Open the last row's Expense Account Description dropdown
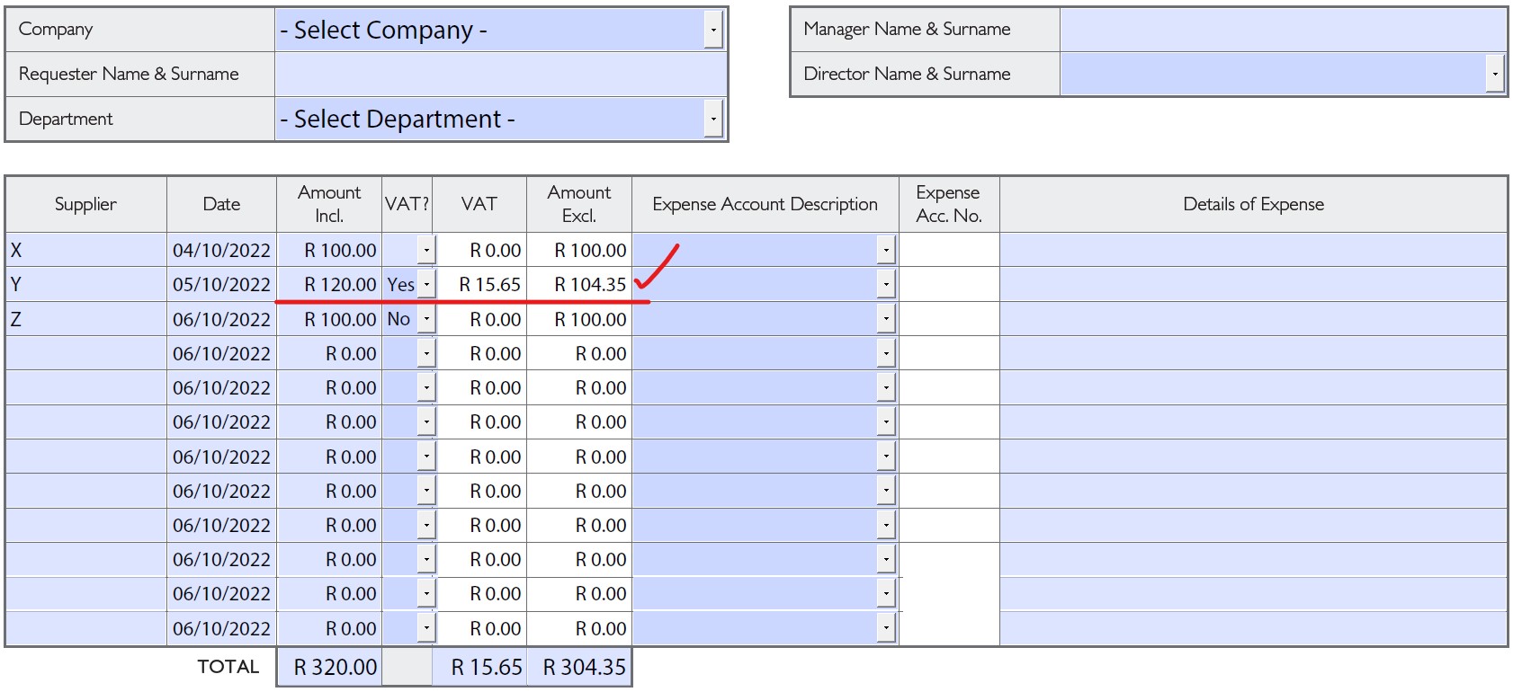 (x=886, y=628)
